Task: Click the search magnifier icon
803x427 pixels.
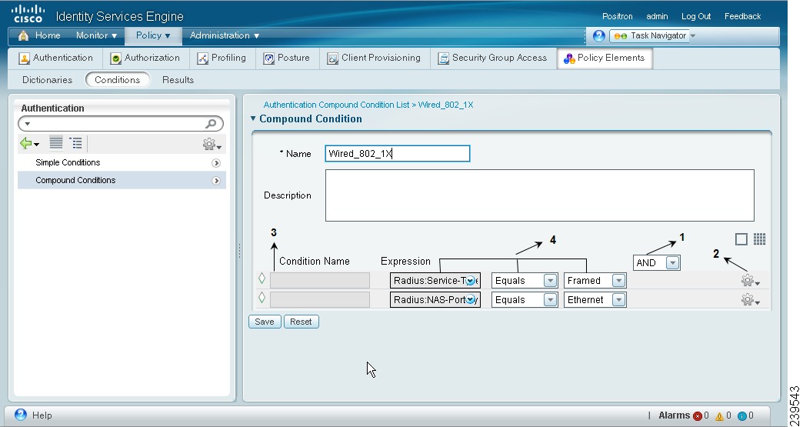Action: [211, 123]
